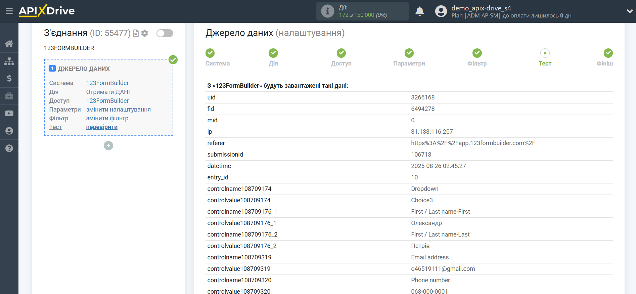Viewport: 636px width, 294px height.
Task: Open briefcase icon in sidebar
Action: click(9, 96)
